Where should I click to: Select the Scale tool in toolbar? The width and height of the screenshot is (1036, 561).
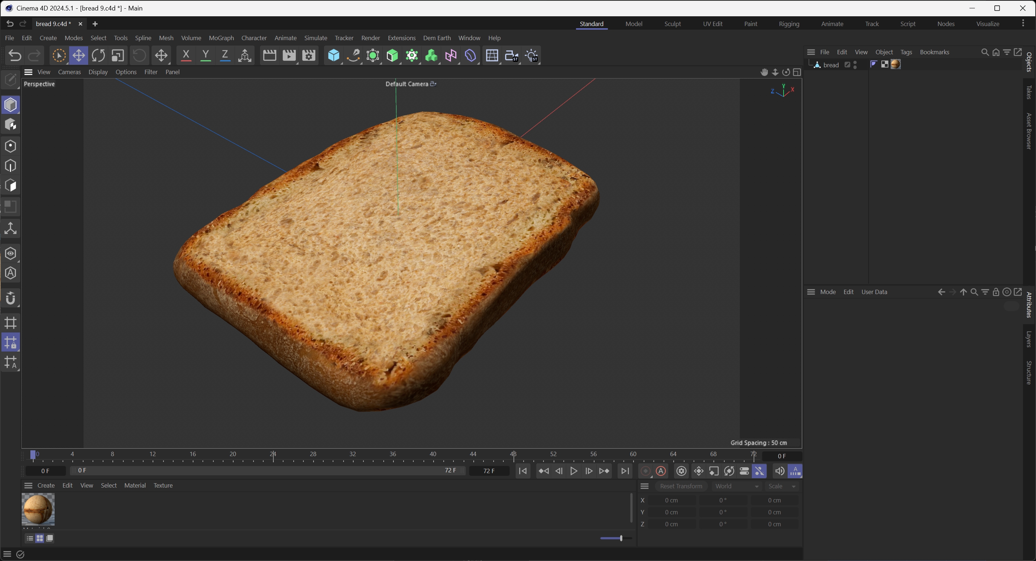click(x=118, y=55)
